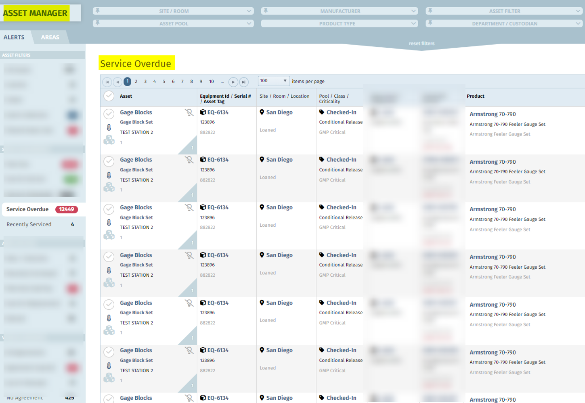585x403 pixels.
Task: Go to first page of results
Action: (107, 82)
